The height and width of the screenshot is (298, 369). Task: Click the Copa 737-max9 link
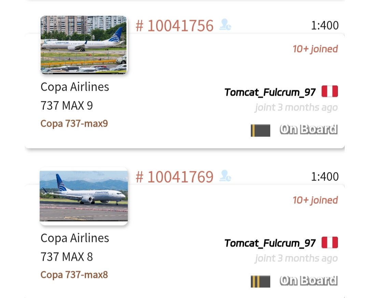74,123
